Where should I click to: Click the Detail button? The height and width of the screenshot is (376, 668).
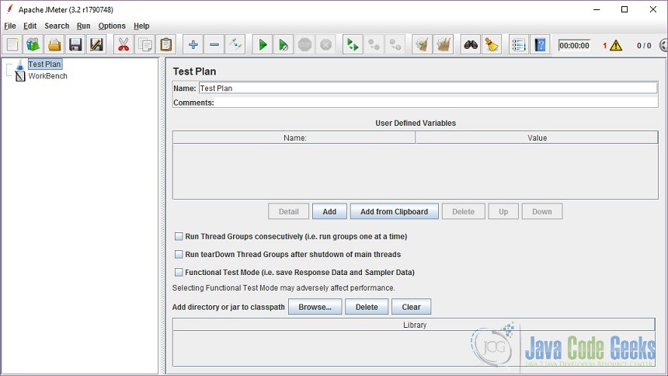coord(288,211)
